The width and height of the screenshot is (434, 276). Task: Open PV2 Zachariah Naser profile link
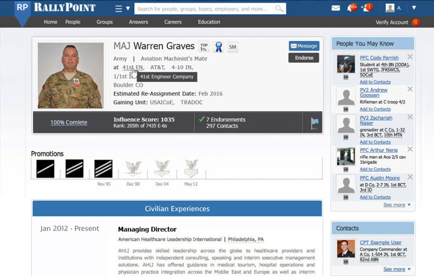point(376,120)
